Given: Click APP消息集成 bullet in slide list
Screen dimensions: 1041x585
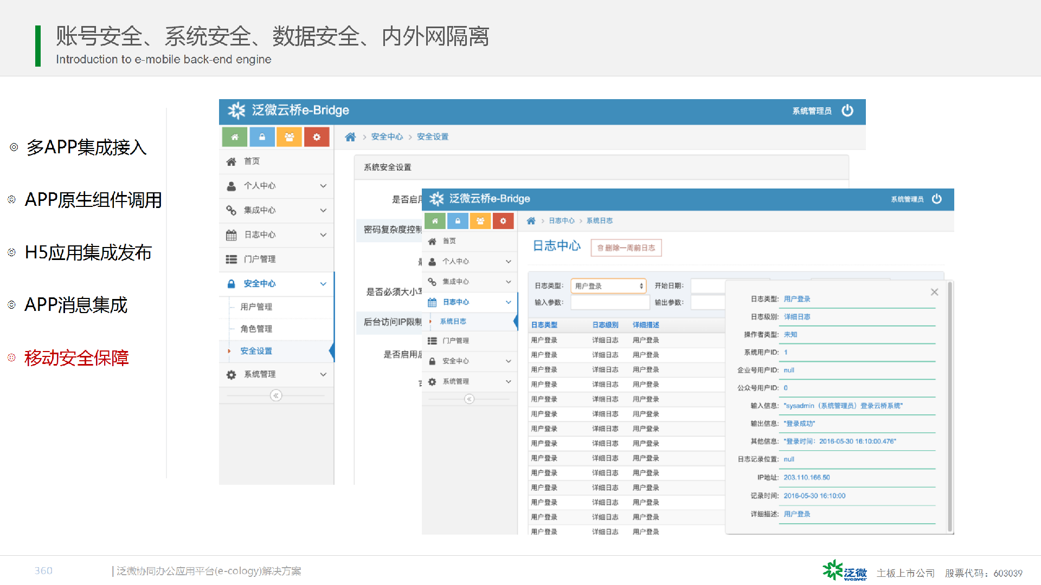Looking at the screenshot, I should [x=76, y=305].
